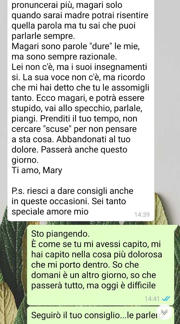Image resolution: width=180 pixels, height=324 pixels.
Task: Tap the 'Ti amo, Mary' line
Action: (37, 171)
